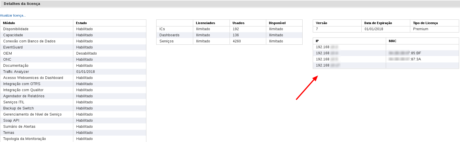Screen dimensions: 460x142
Task: Click the "Usados" column header
Action: click(x=238, y=23)
